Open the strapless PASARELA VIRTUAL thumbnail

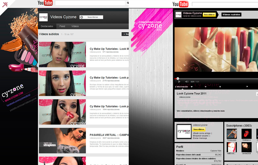click(x=62, y=140)
